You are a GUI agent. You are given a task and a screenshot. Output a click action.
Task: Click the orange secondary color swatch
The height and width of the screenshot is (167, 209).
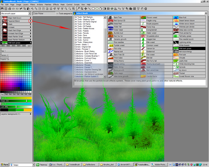click(x=28, y=110)
